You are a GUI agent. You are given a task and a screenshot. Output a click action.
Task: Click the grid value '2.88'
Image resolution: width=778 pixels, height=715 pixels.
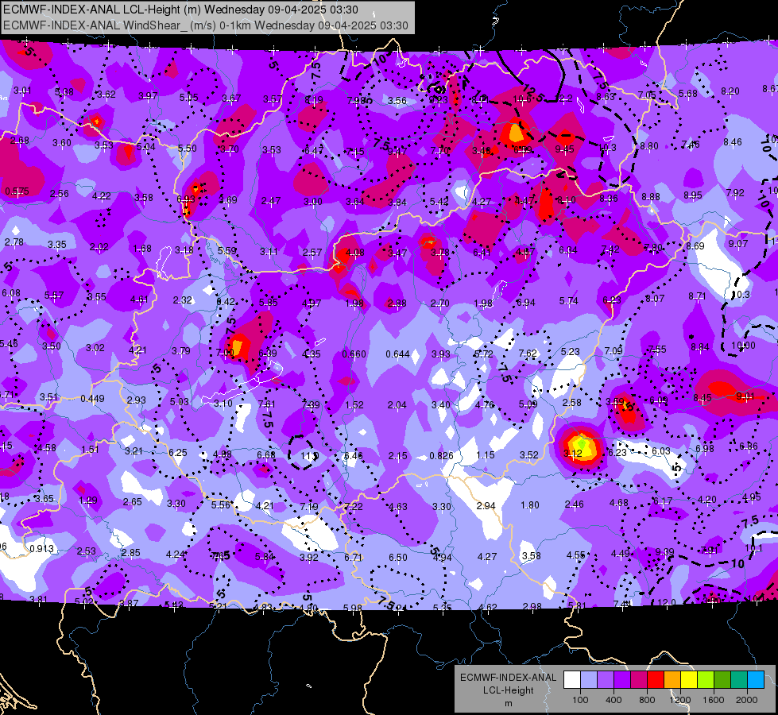[x=397, y=303]
